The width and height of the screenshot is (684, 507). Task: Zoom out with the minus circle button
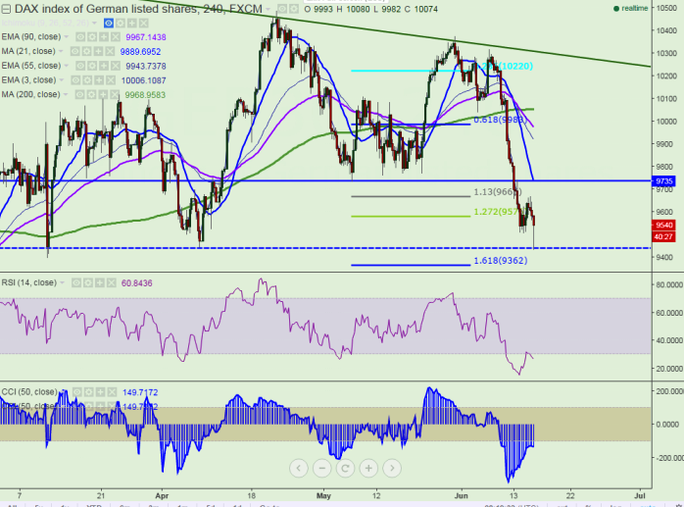pos(322,468)
